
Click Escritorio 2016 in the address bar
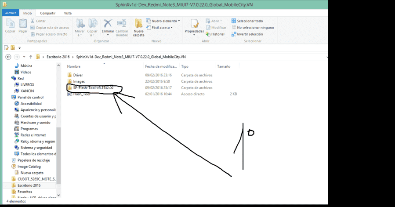[x=58, y=57]
